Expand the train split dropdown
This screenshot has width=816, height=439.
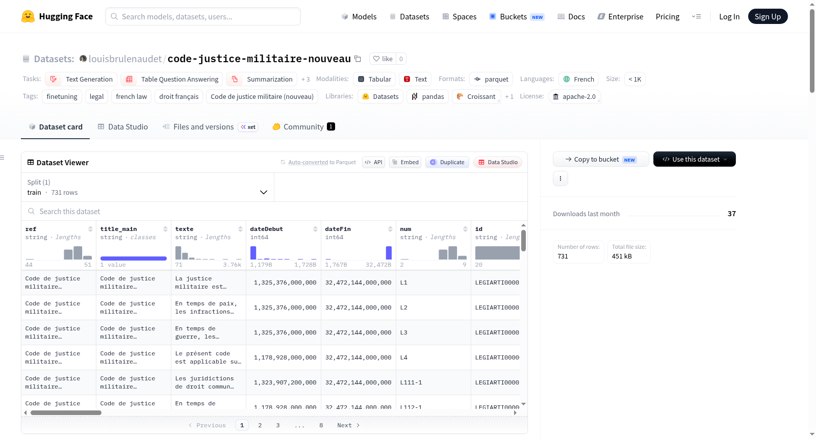tap(147, 187)
